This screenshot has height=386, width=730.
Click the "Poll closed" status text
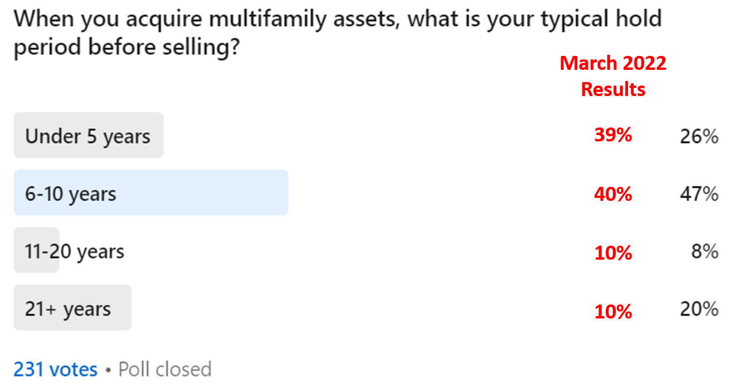pos(165,369)
